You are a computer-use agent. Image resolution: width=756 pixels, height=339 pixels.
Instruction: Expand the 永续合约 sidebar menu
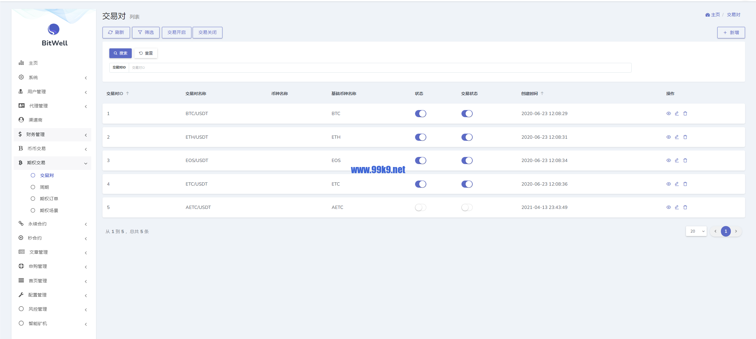(x=52, y=224)
